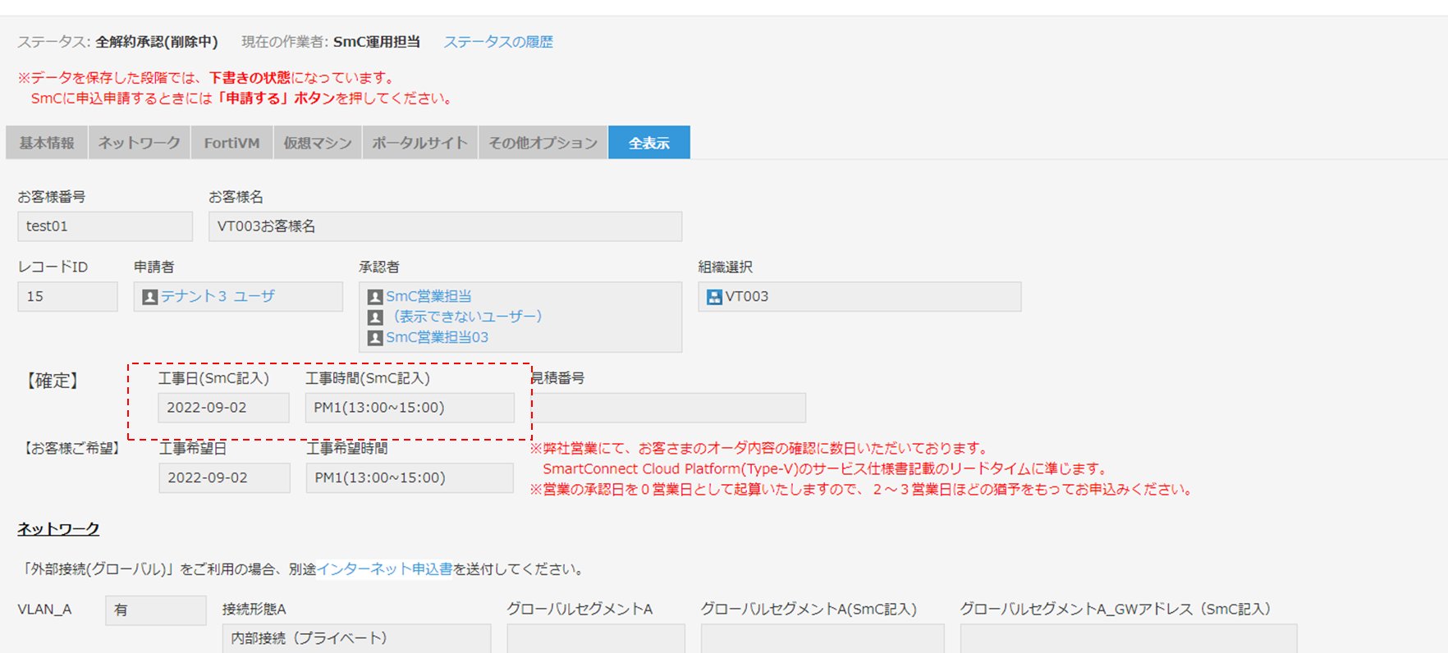Click user icon beside テナント3 ユーザ

point(149,297)
